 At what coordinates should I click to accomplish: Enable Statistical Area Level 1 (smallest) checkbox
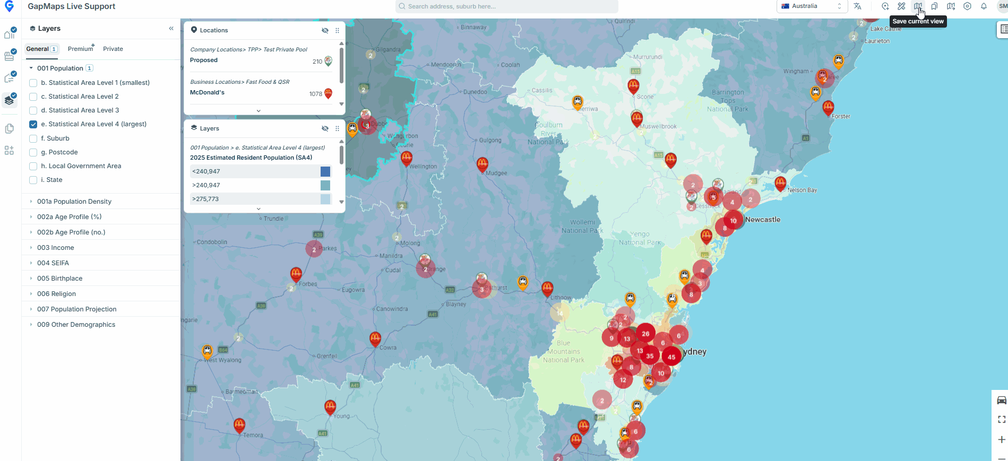click(33, 83)
